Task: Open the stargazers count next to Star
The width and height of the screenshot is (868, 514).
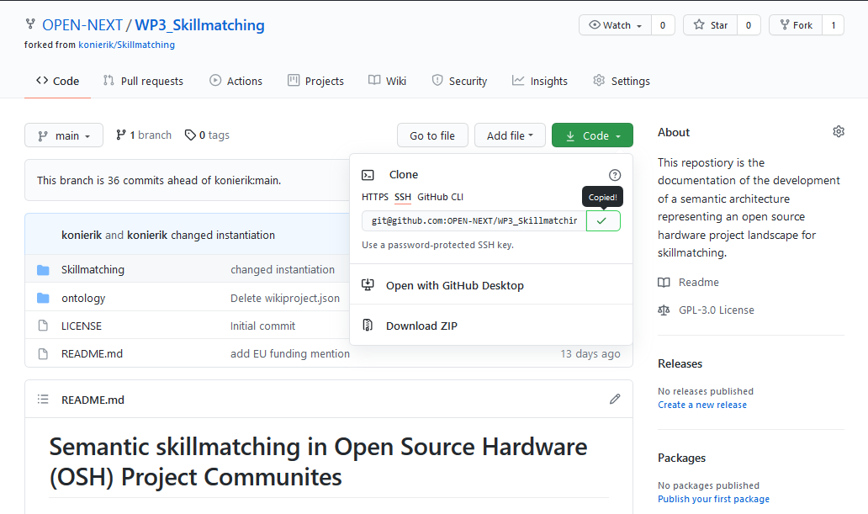Action: [x=749, y=25]
